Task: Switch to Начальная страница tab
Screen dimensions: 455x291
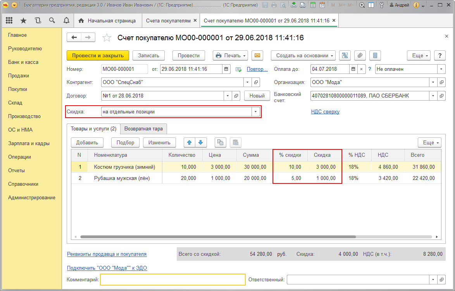Action: coord(107,21)
